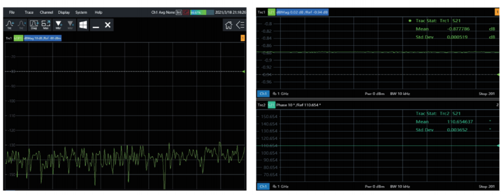Image resolution: width=501 pixels, height=195 pixels.
Task: Click the red Cal status indicator
Action: 186,13
